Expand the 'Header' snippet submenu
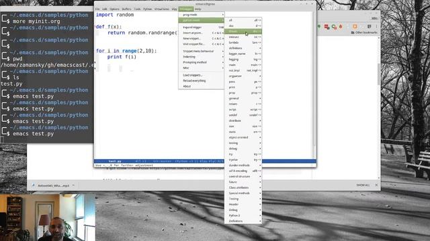 (243, 204)
